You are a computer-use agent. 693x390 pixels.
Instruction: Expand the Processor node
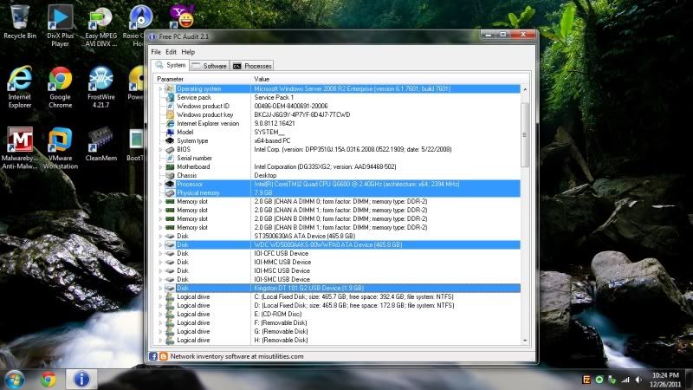pos(160,184)
